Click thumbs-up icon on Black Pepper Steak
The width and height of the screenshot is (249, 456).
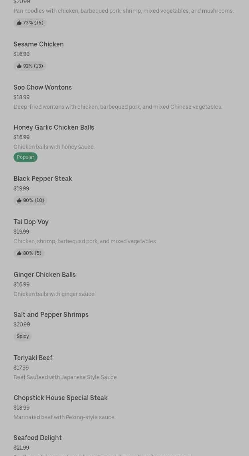[19, 200]
